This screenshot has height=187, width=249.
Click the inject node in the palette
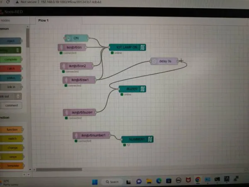[x=11, y=41]
